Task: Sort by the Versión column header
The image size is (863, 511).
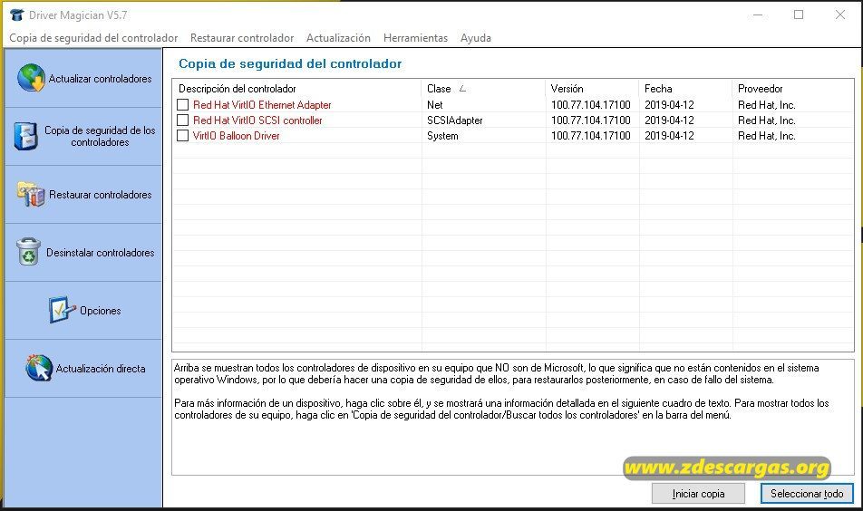Action: click(x=593, y=89)
